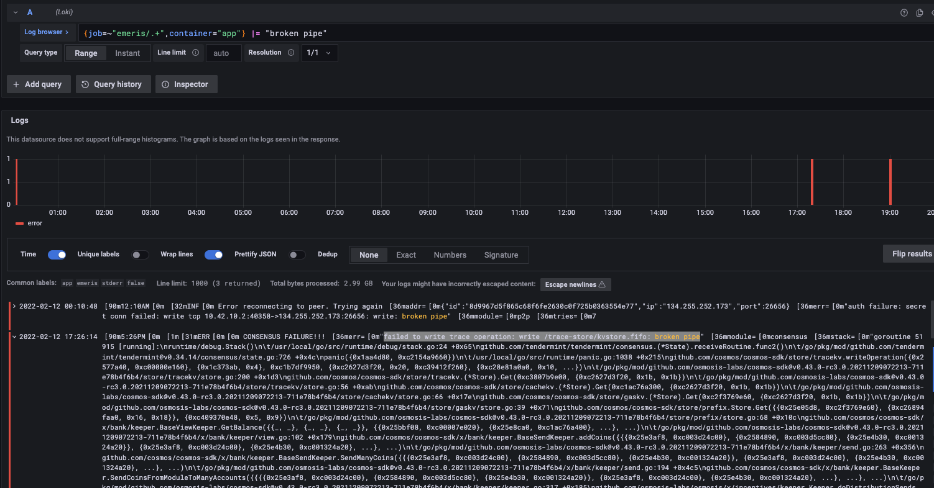The height and width of the screenshot is (488, 934).
Task: Click the error bar near 19:00 in histogram
Action: pos(890,181)
